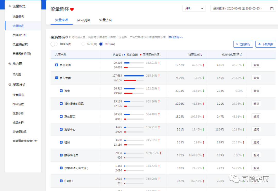Open 标题分析 in the sidebar
This screenshot has width=278, height=191.
(18, 122)
